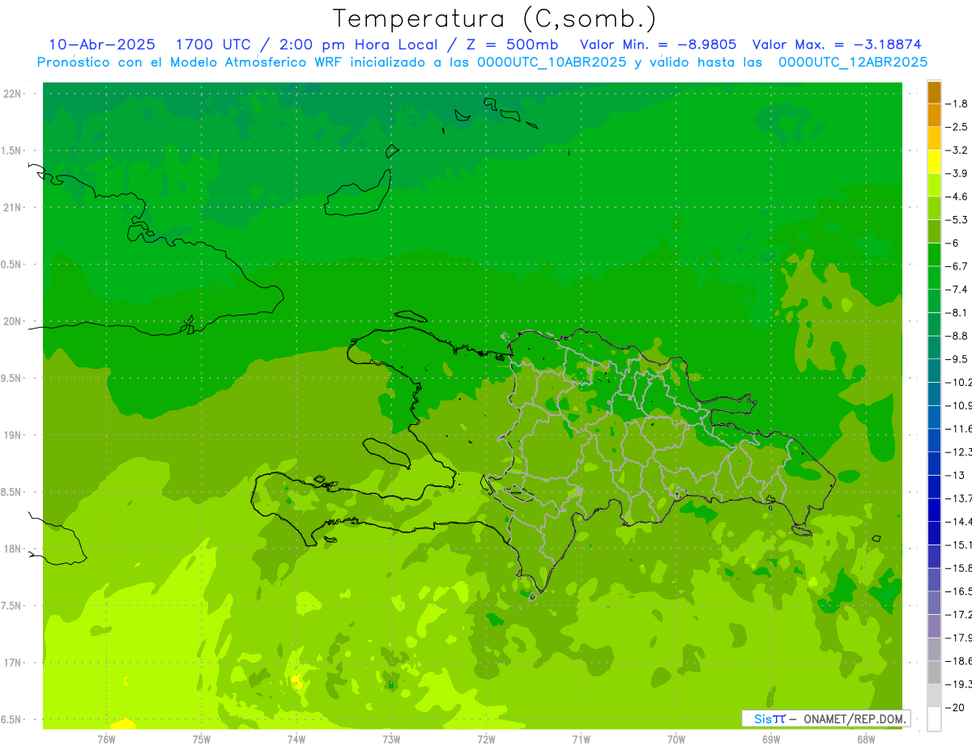Click the "68W" longitude label

866,739
